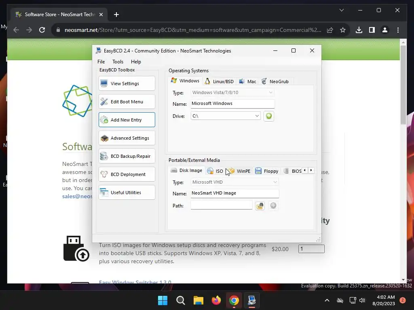Switch to Chrome in taskbar
The image size is (414, 310).
pyautogui.click(x=234, y=300)
